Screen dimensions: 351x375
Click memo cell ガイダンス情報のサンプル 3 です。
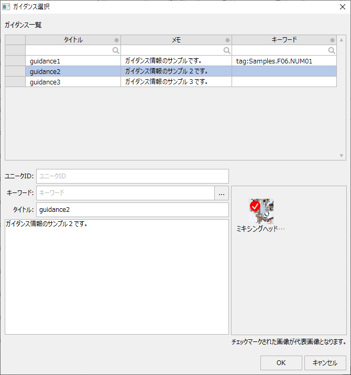(x=177, y=82)
